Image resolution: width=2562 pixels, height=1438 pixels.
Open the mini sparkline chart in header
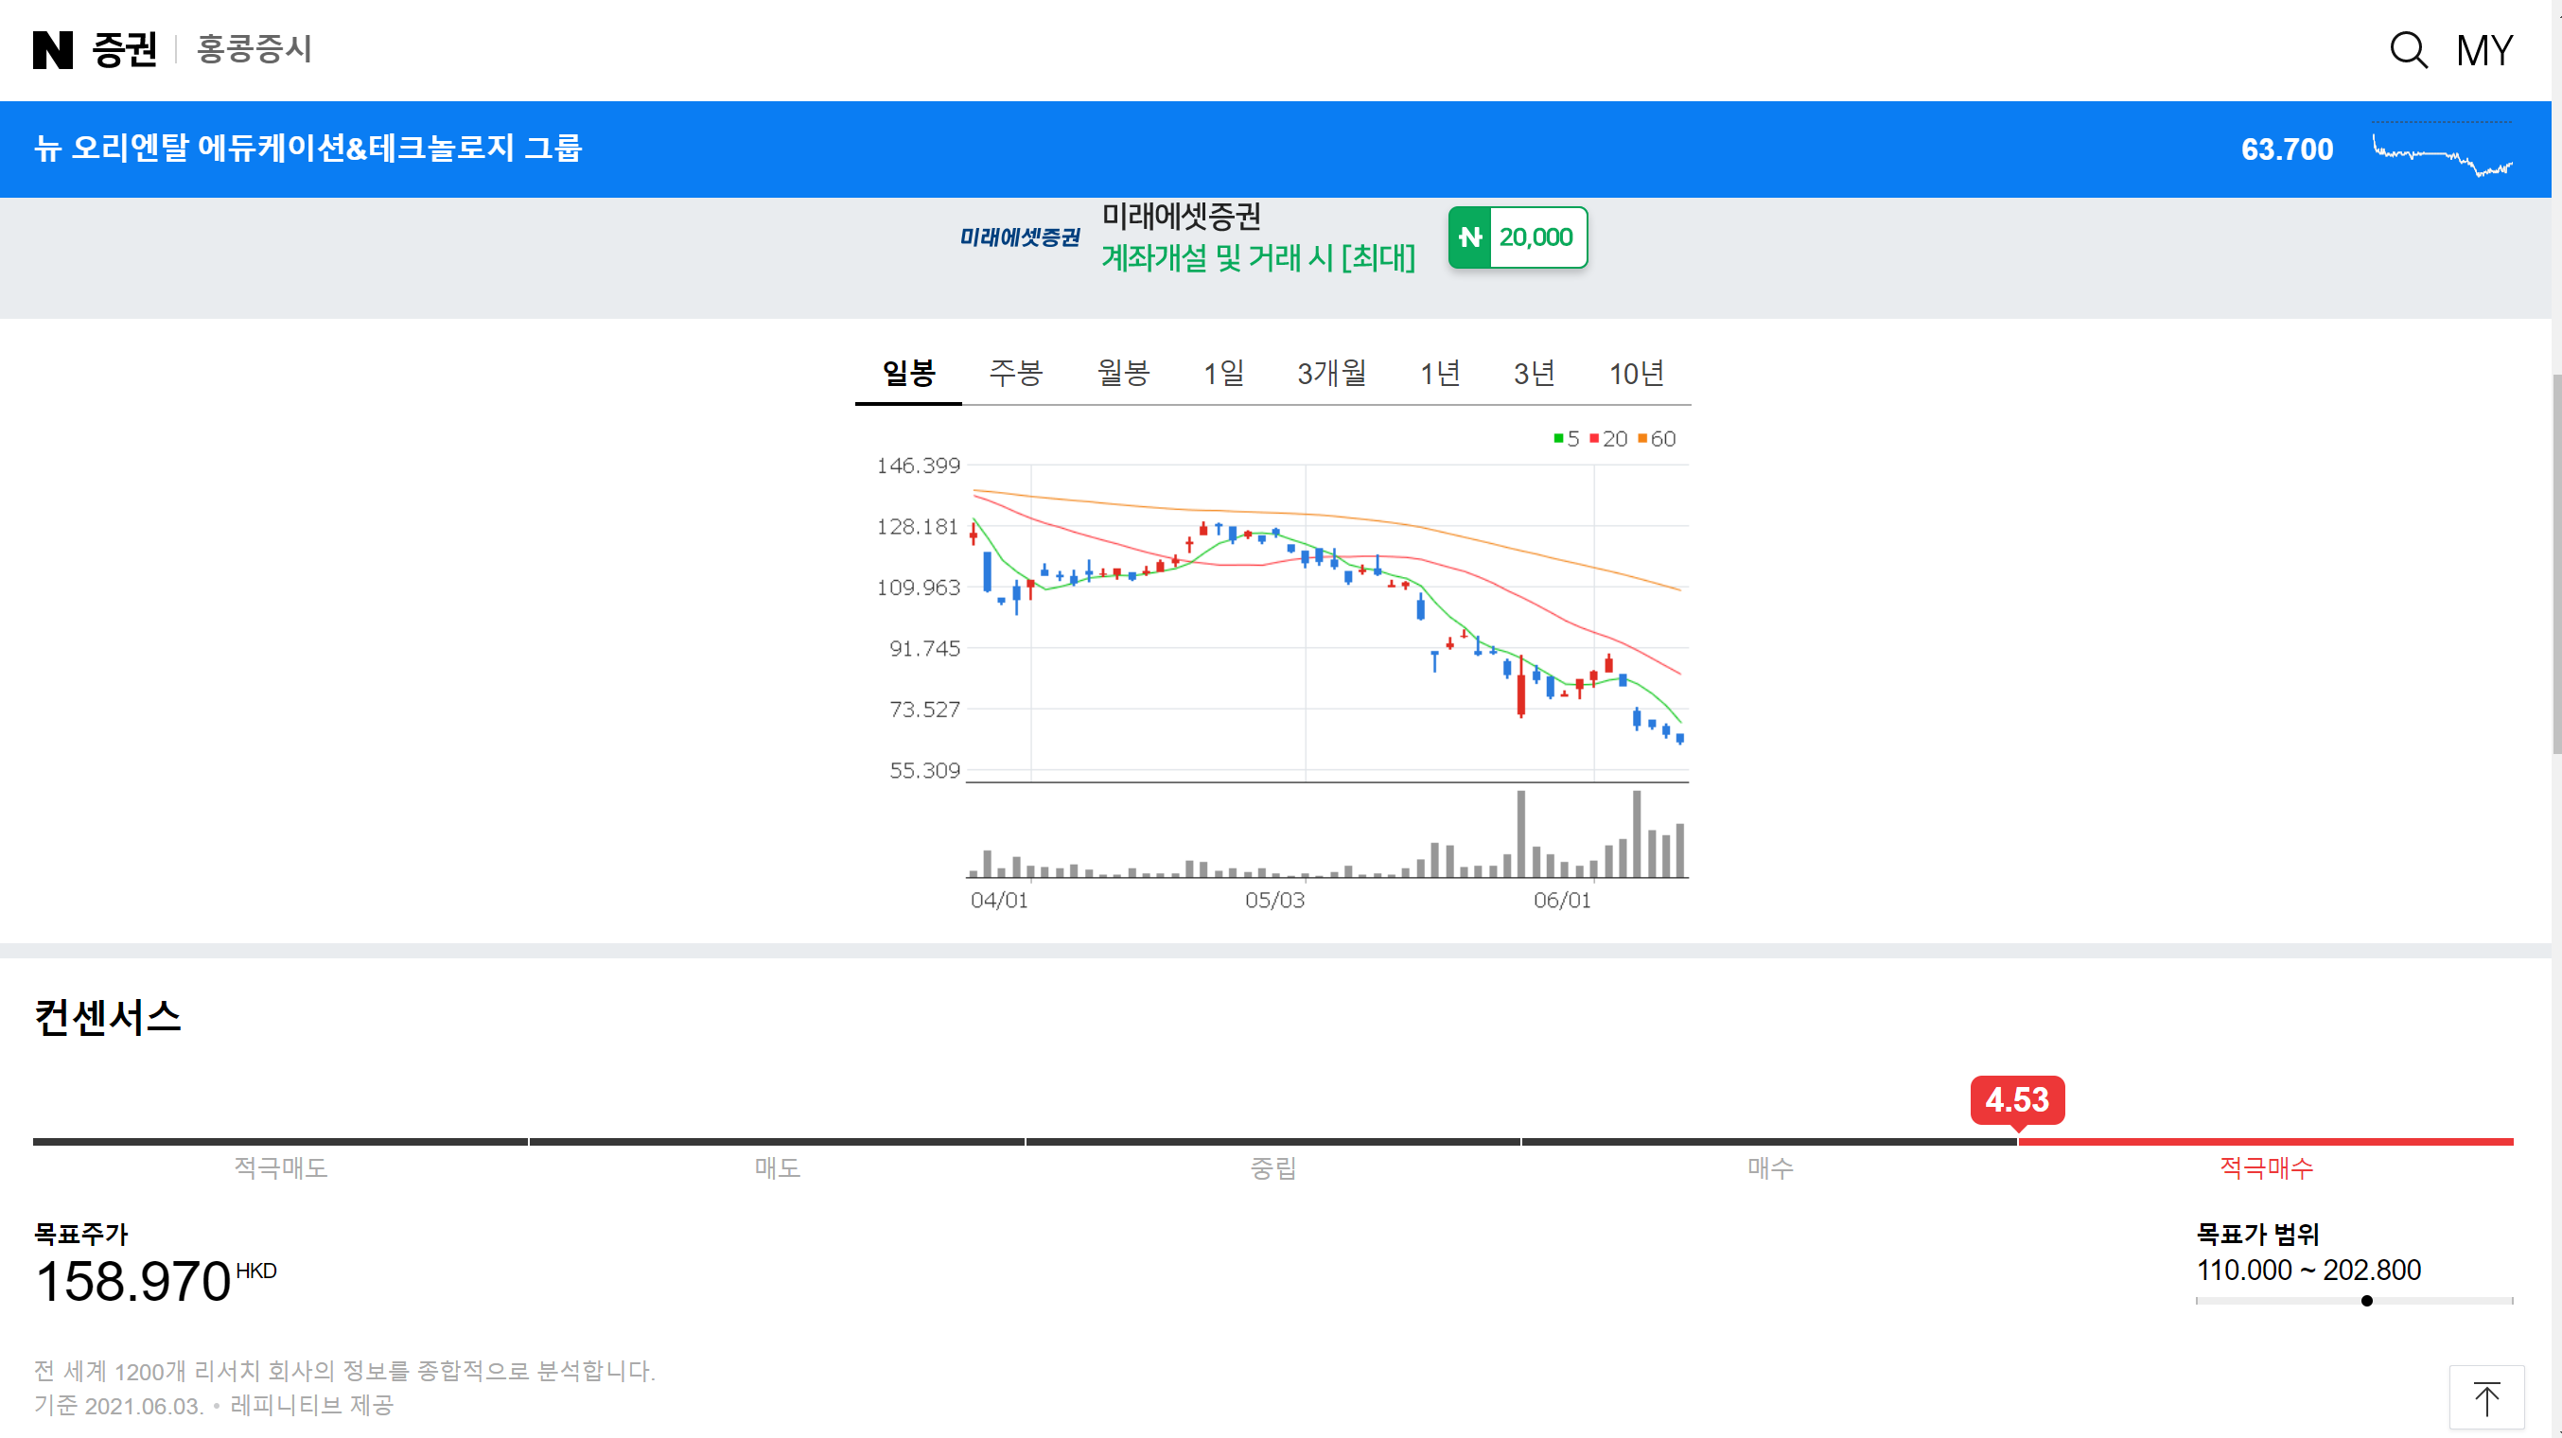pyautogui.click(x=2442, y=150)
